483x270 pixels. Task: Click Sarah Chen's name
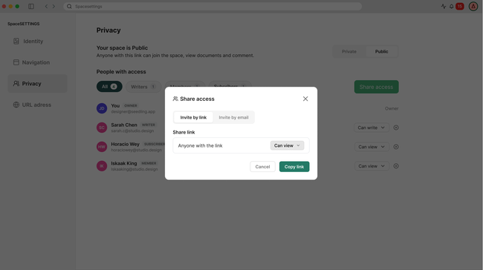pos(124,125)
